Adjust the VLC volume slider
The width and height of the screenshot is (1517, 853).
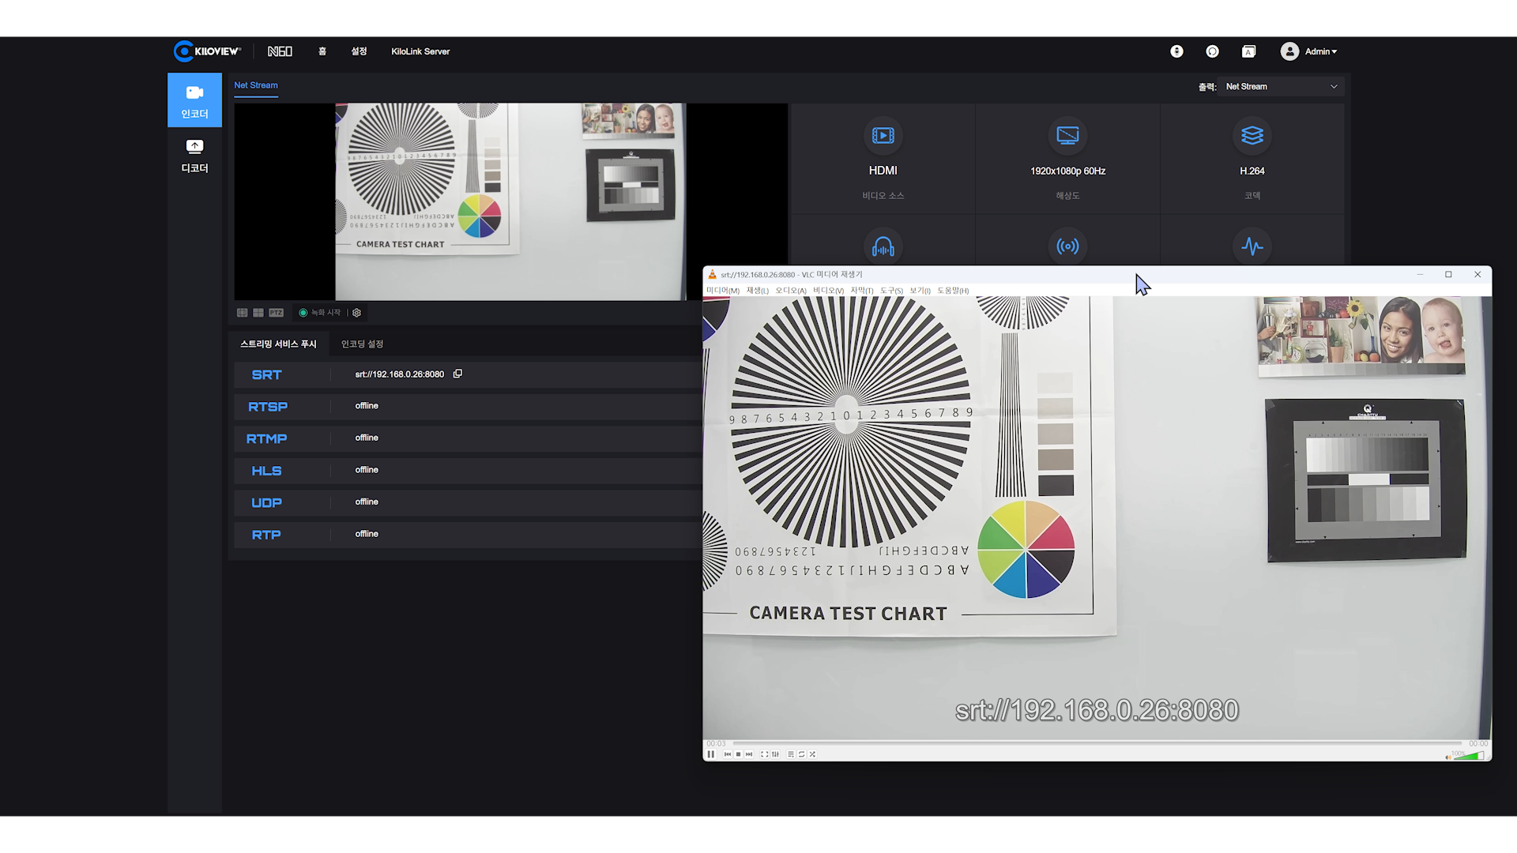[1469, 755]
